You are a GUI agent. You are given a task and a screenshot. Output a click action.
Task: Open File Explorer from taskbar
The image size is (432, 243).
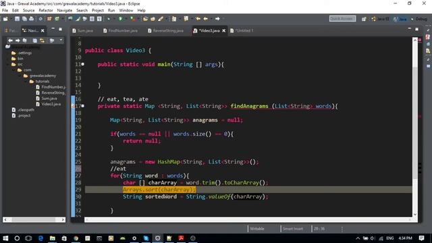click(53, 238)
